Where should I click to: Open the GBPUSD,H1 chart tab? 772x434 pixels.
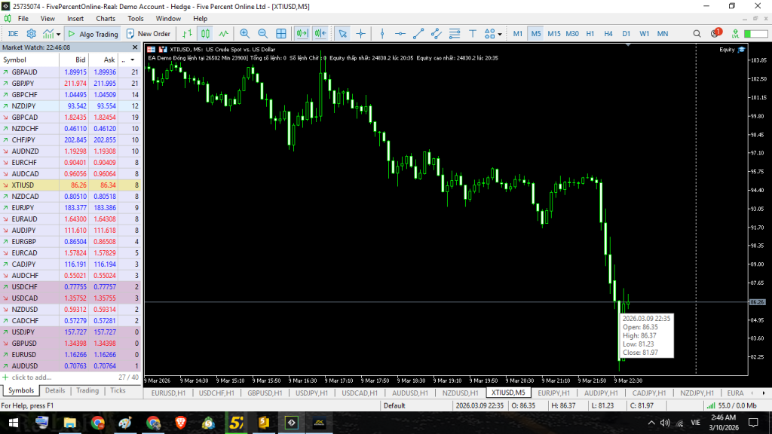pyautogui.click(x=265, y=393)
